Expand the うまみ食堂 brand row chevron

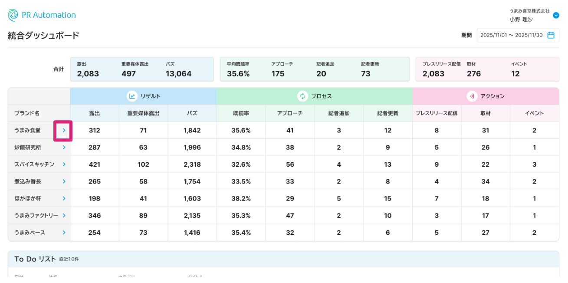[x=63, y=130]
